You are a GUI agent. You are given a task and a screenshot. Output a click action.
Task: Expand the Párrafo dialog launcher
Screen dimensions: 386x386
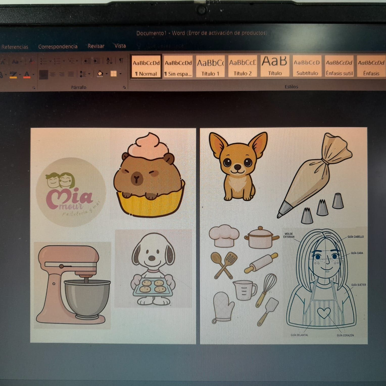(124, 87)
